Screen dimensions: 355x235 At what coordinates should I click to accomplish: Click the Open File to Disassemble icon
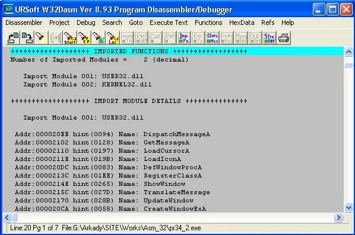13,38
